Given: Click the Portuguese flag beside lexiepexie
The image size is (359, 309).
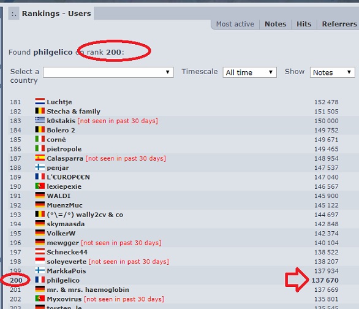Looking at the screenshot, I should (40, 186).
